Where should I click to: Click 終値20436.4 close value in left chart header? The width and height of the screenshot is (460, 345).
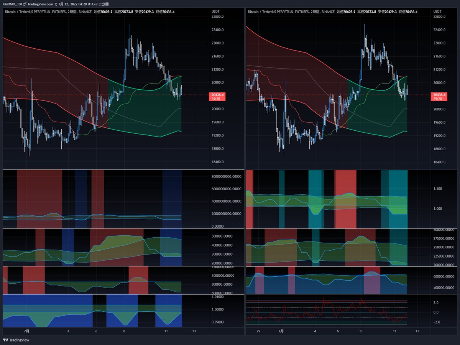(166, 12)
